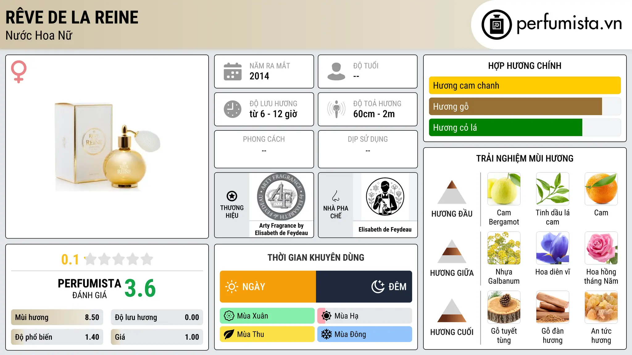Click the Hương cuối pyramid icon
The height and width of the screenshot is (355, 632).
coord(452,310)
